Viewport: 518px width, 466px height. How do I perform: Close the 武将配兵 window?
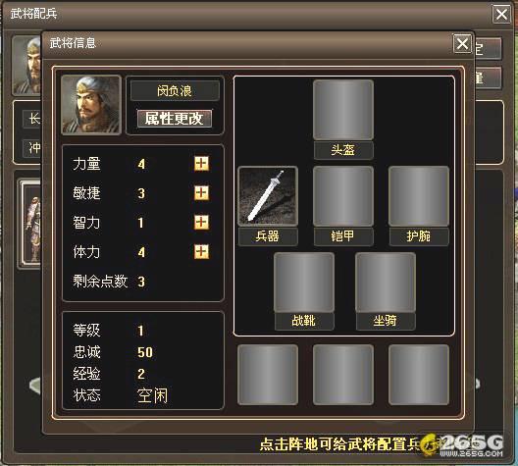(x=501, y=14)
